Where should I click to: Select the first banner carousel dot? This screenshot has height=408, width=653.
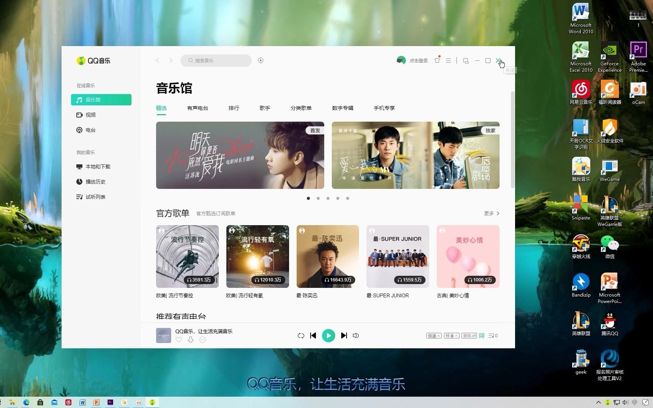pos(308,198)
